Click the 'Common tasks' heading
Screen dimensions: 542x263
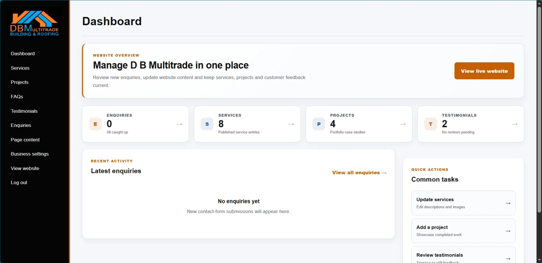coord(435,179)
